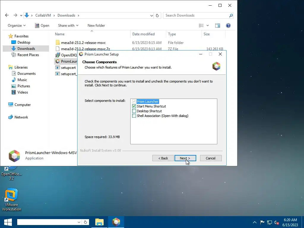
Task: Open Desktop in the navigation pane
Action: point(21,42)
